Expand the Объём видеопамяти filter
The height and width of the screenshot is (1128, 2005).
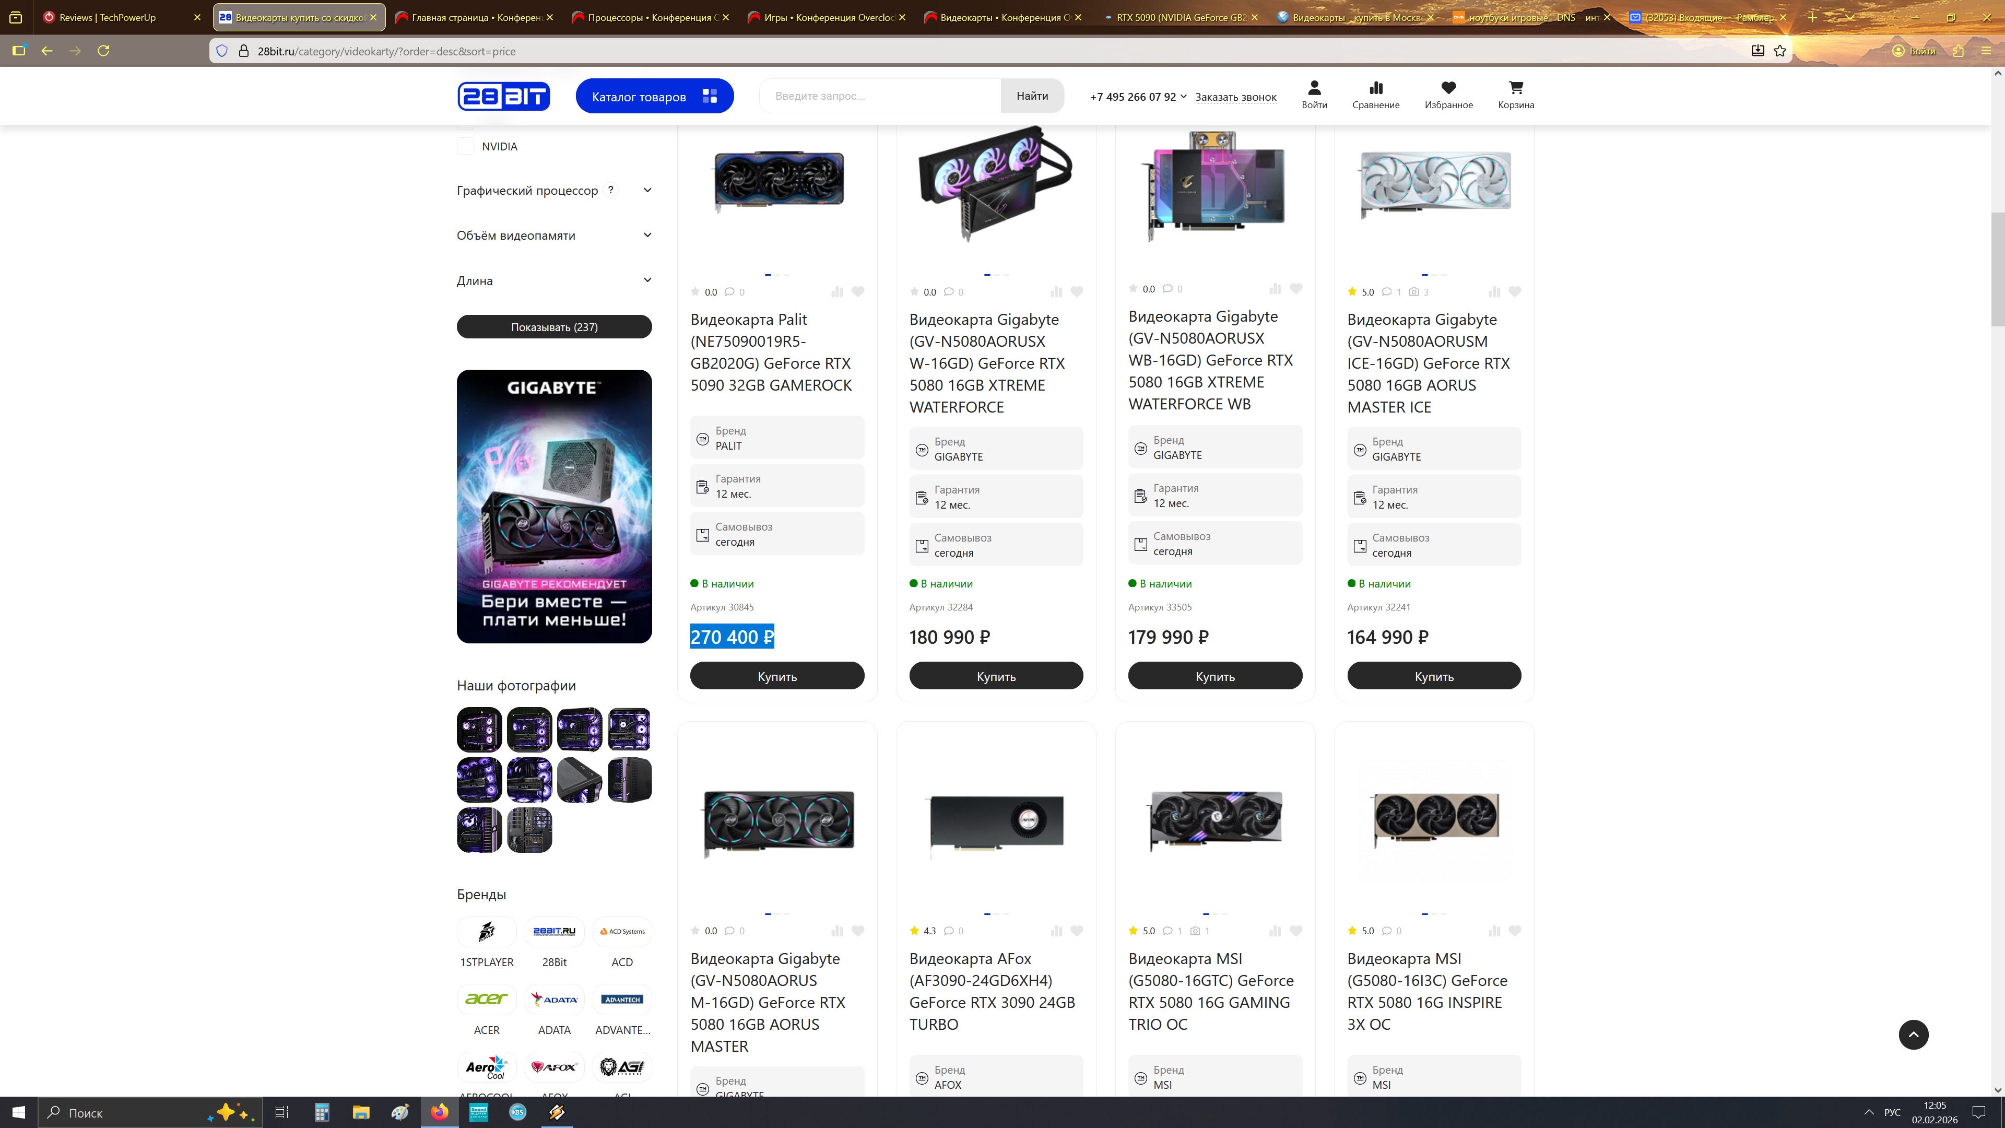click(x=647, y=235)
